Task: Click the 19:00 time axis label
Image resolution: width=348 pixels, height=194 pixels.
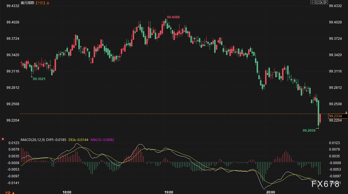Action: click(169, 192)
